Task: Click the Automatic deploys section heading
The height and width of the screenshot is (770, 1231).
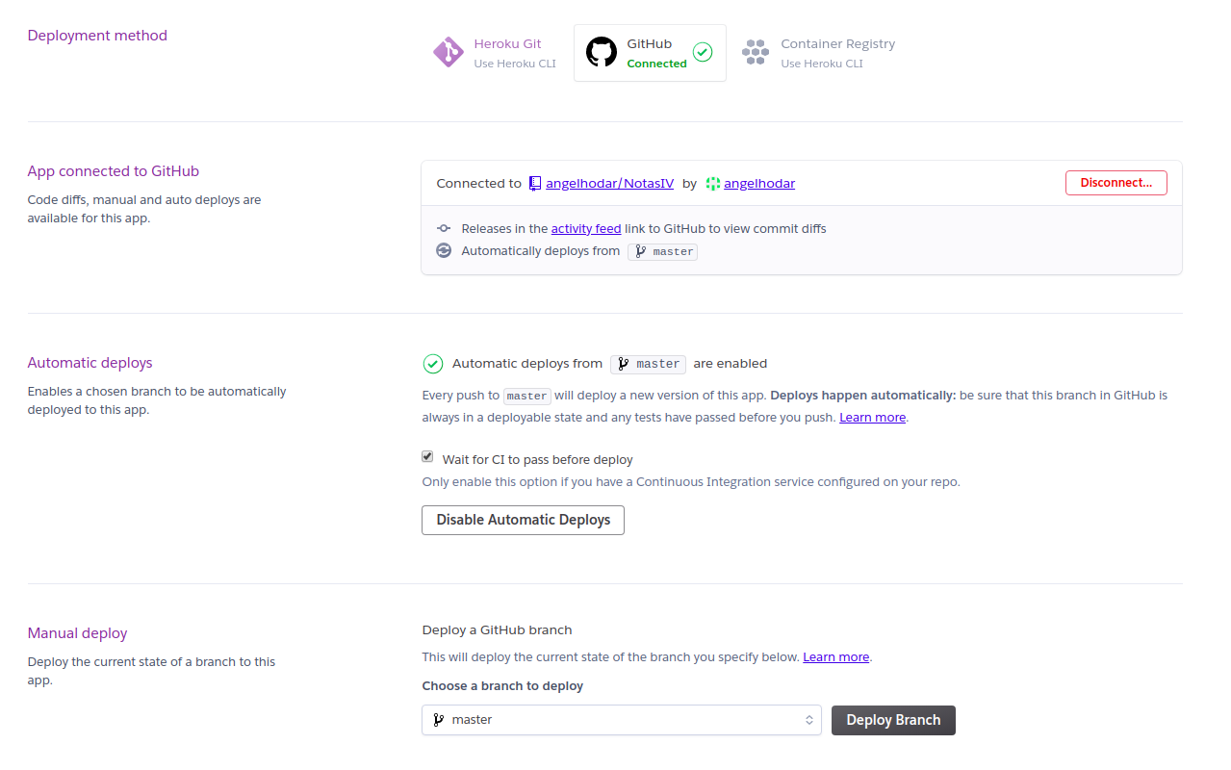Action: pos(90,363)
